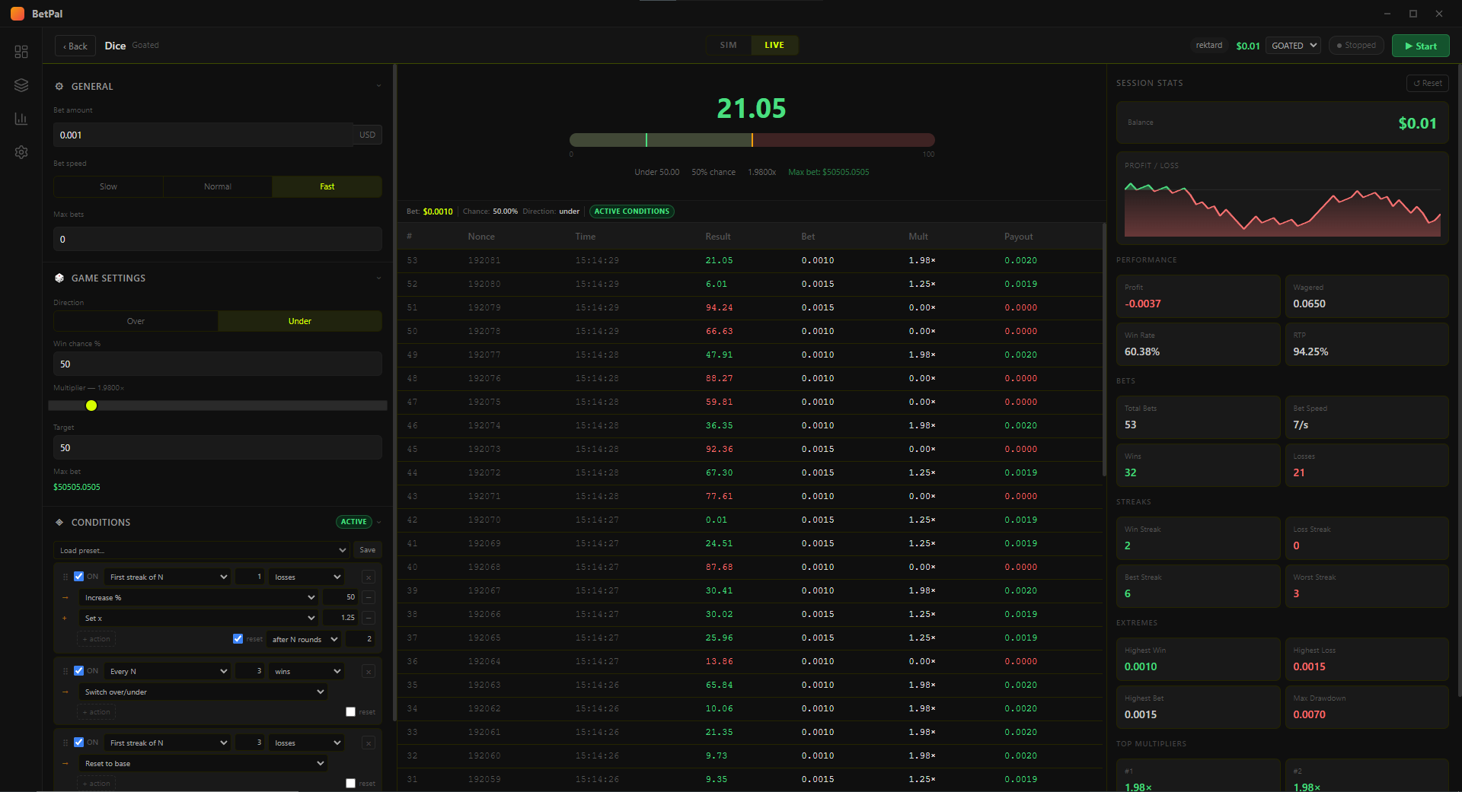The image size is (1462, 792).
Task: Click the stacked layers sidebar icon
Action: pyautogui.click(x=21, y=85)
